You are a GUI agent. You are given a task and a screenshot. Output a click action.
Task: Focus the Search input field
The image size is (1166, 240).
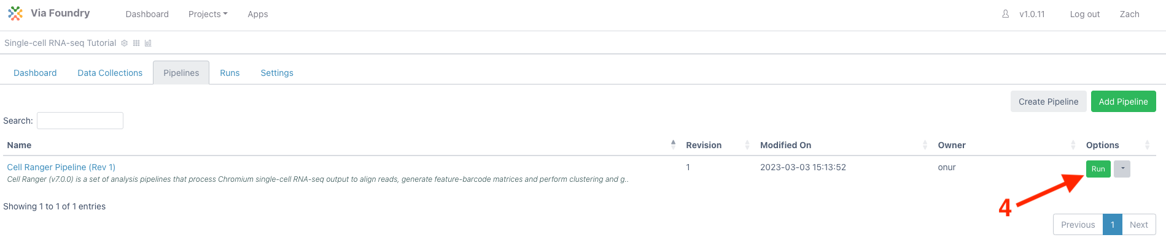[x=80, y=121]
